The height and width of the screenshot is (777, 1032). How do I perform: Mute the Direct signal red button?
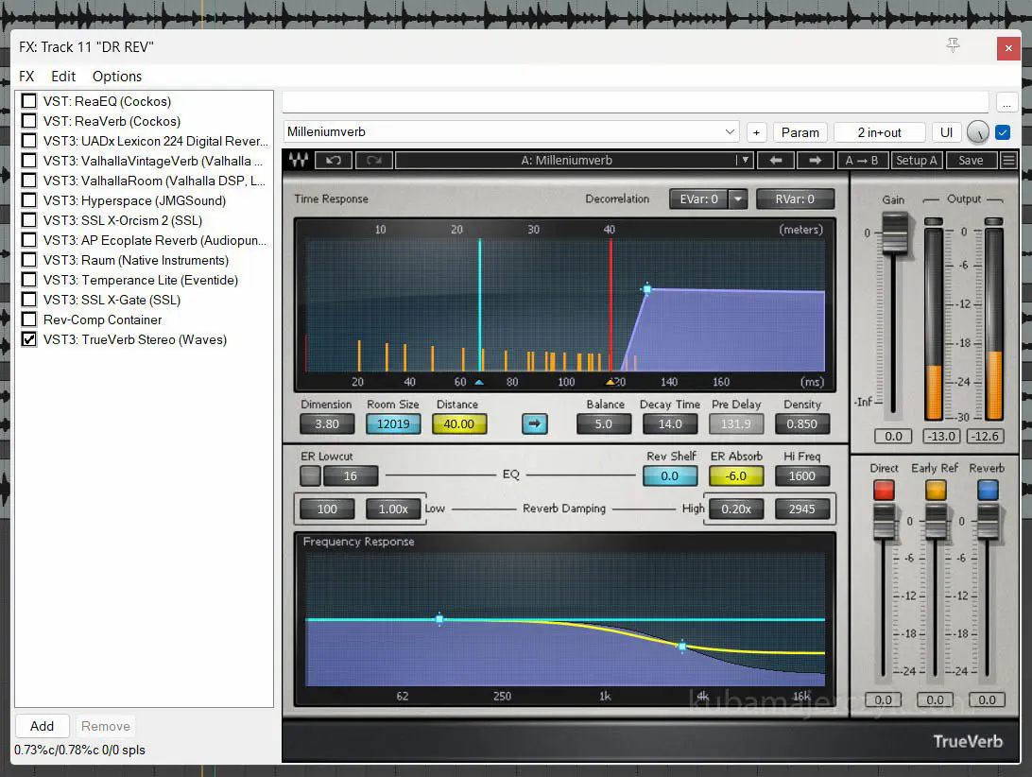click(884, 490)
